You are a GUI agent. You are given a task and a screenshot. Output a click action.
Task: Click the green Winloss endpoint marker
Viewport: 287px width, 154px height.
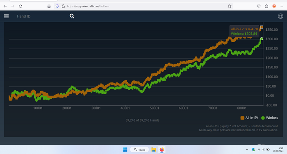262,38
